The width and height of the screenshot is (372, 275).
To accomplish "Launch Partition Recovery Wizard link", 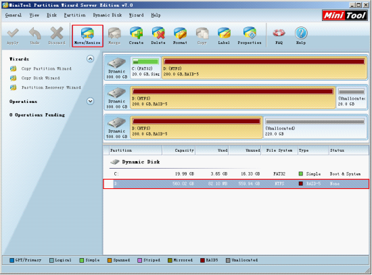I will tap(51, 87).
